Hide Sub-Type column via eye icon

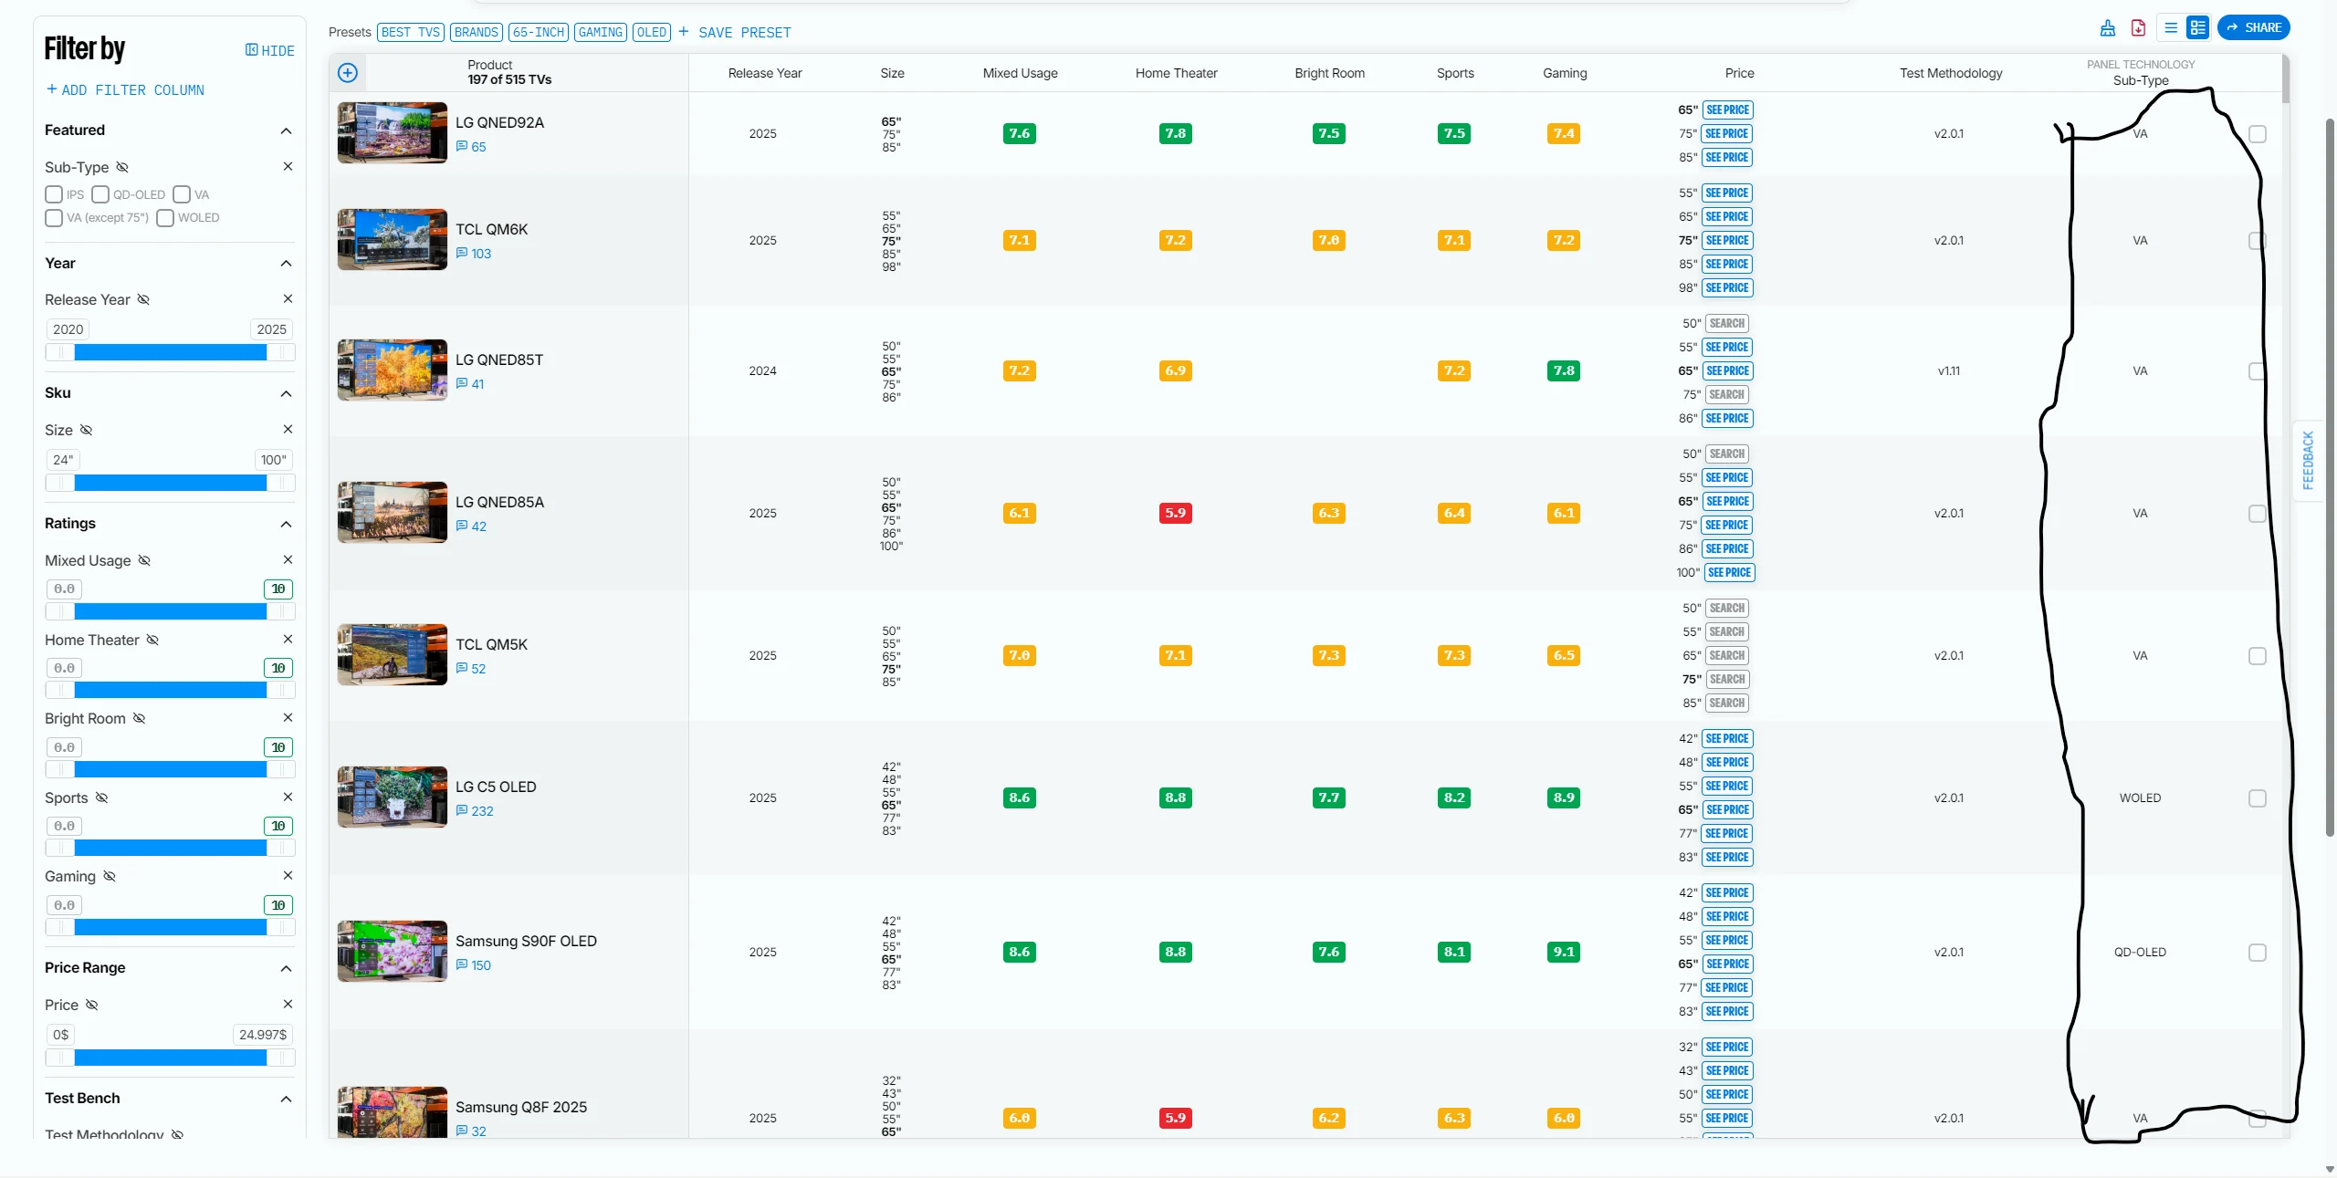[122, 167]
